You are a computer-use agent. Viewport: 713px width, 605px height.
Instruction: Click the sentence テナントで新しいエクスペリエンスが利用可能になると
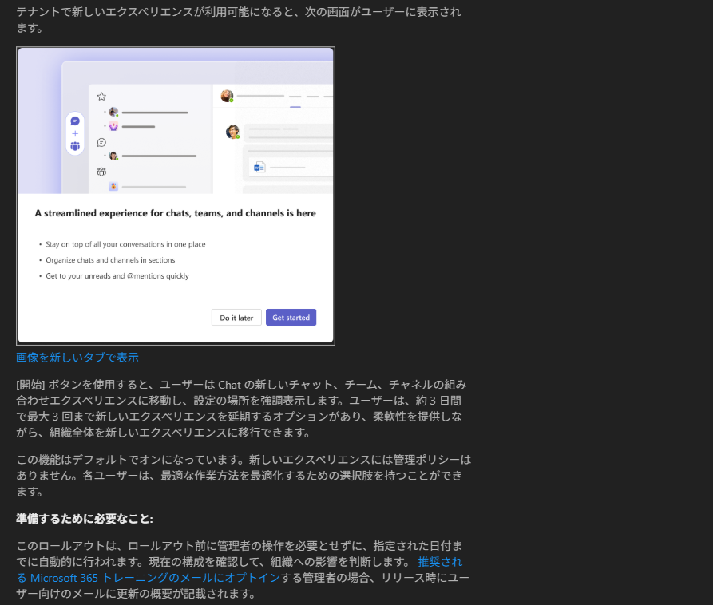[x=238, y=19]
